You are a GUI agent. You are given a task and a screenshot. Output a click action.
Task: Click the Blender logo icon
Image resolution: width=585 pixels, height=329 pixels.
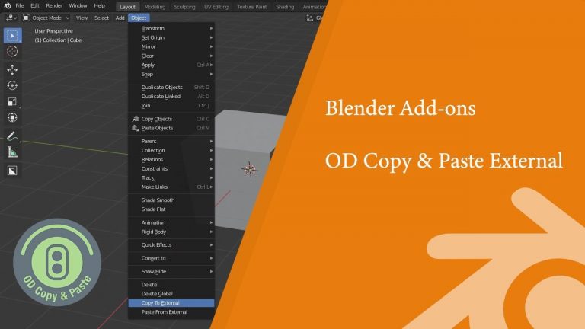click(x=6, y=5)
